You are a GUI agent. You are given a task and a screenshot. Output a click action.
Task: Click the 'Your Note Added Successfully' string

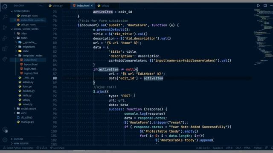click(x=198, y=127)
